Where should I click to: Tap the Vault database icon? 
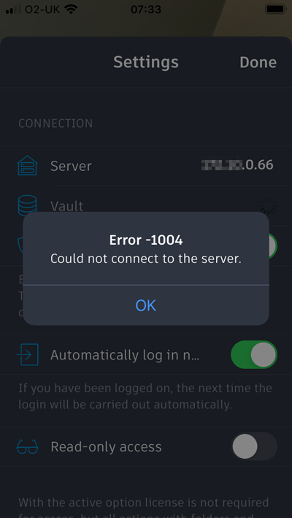27,205
